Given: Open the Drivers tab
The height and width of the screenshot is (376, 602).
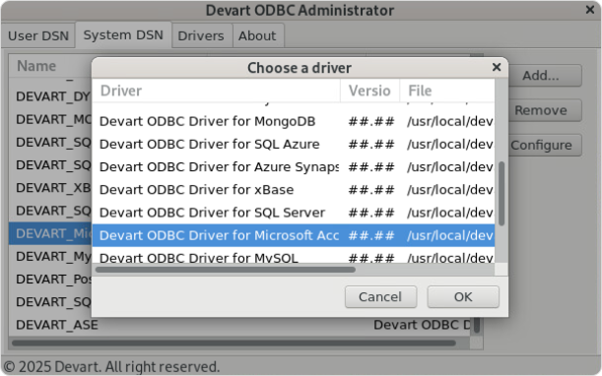Looking at the screenshot, I should tap(201, 36).
